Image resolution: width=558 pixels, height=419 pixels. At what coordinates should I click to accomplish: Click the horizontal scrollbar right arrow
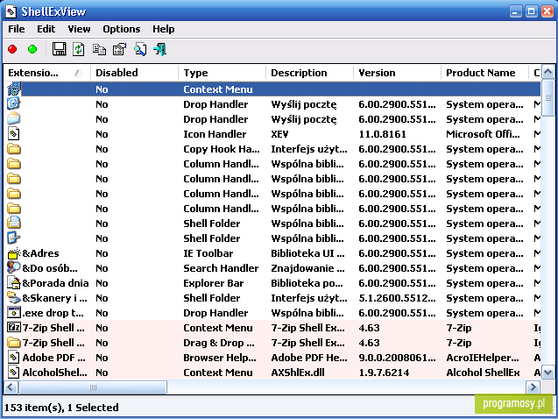coord(533,387)
